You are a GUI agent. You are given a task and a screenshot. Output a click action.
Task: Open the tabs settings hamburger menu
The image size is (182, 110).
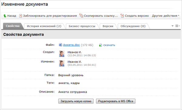(x=177, y=26)
